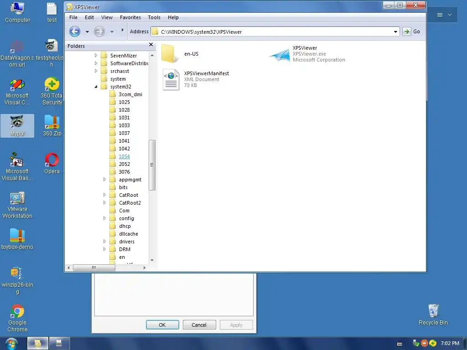This screenshot has width=467, height=350.
Task: Open 360 Zip desktop icon
Action: 52,126
